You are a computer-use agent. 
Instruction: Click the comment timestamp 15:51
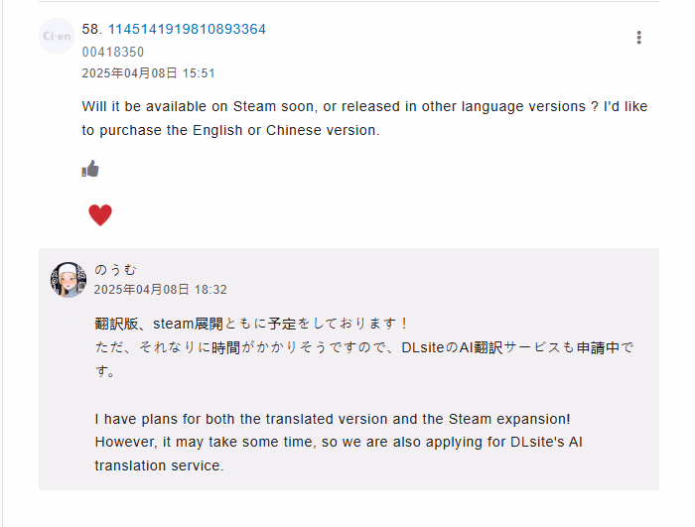(x=149, y=72)
